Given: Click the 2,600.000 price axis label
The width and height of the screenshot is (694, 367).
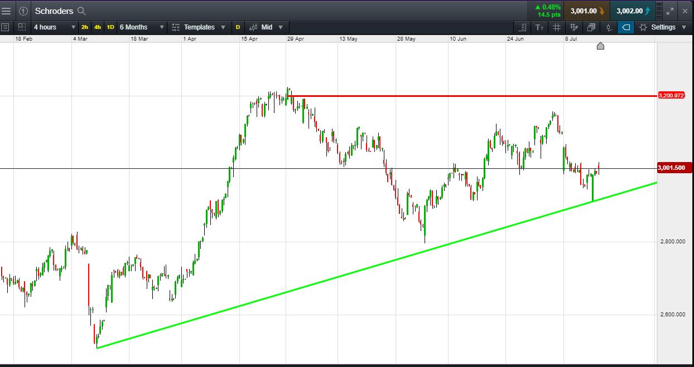Looking at the screenshot, I should (672, 315).
